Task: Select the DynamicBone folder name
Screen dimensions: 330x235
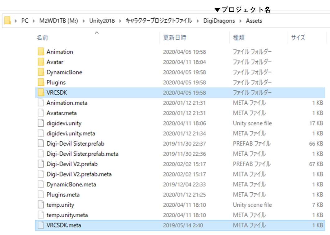Action: [64, 72]
